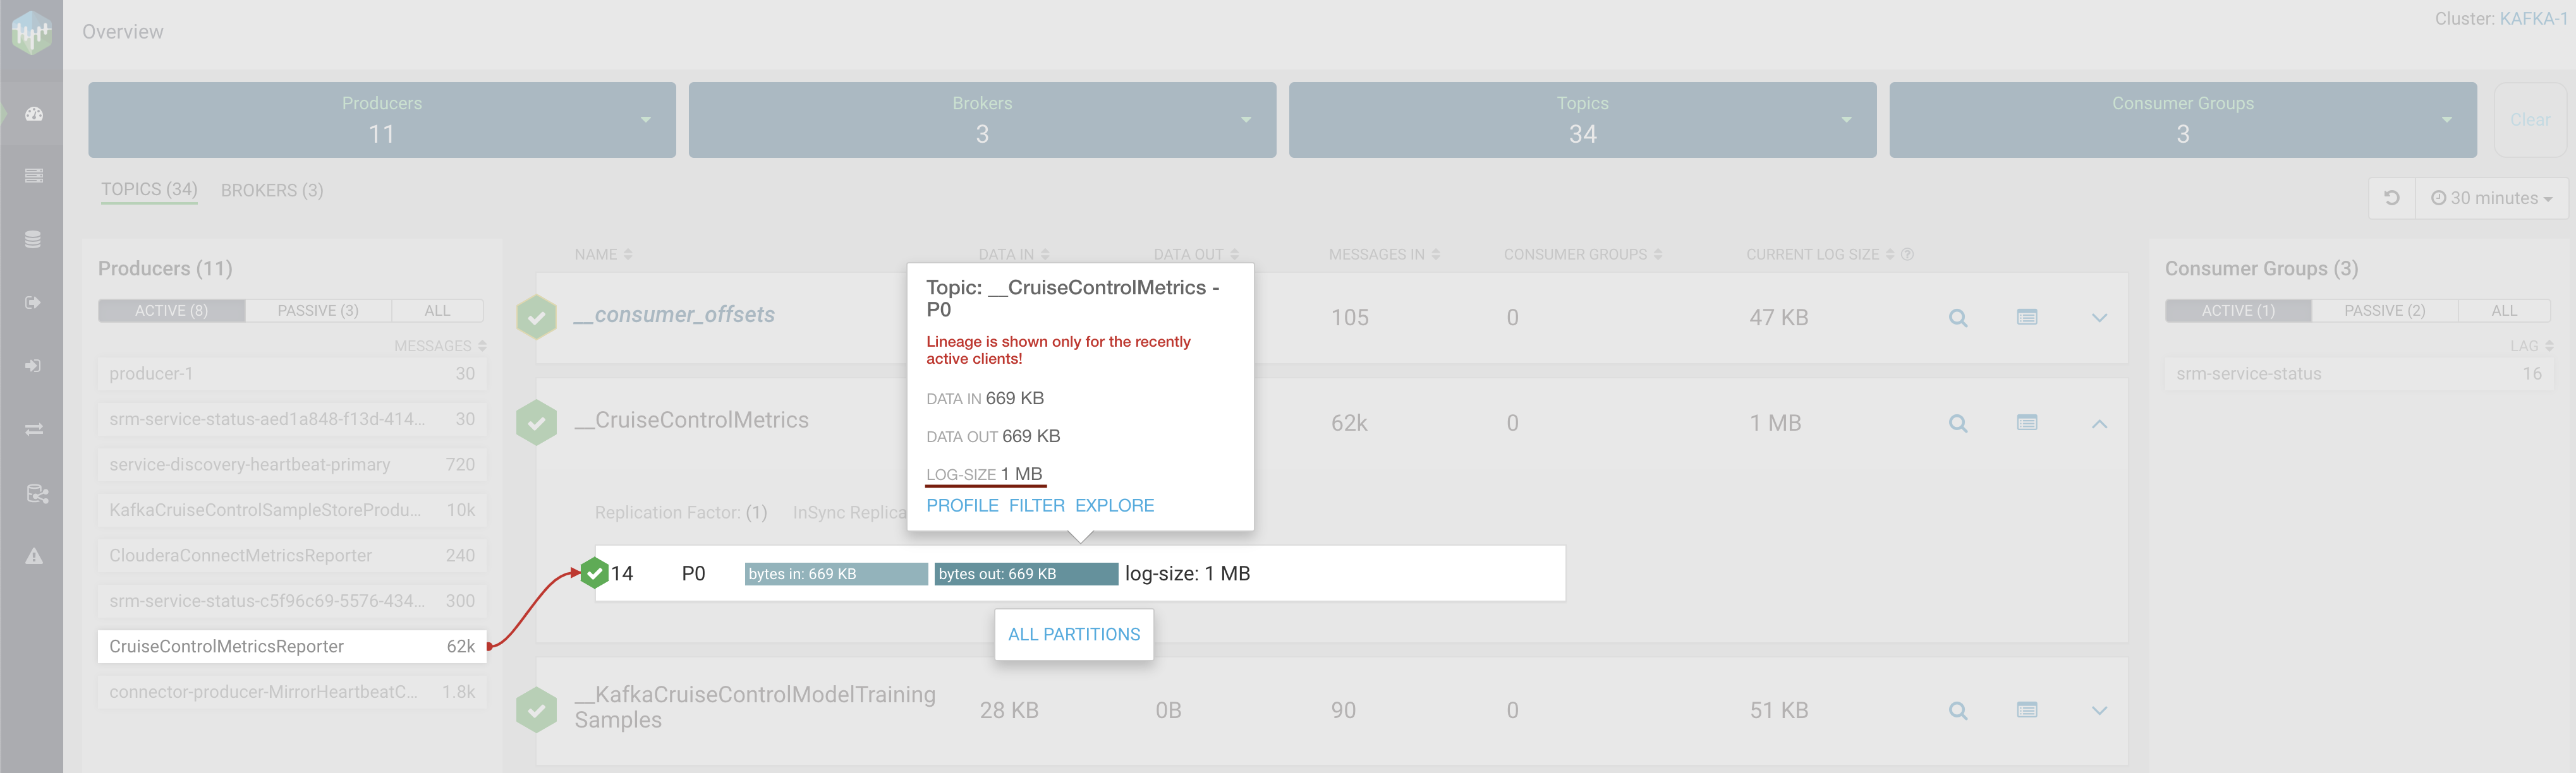Click the refresh icon beside 30 minutes

[2391, 198]
